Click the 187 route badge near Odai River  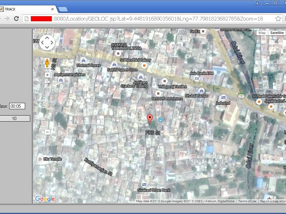coord(241,95)
